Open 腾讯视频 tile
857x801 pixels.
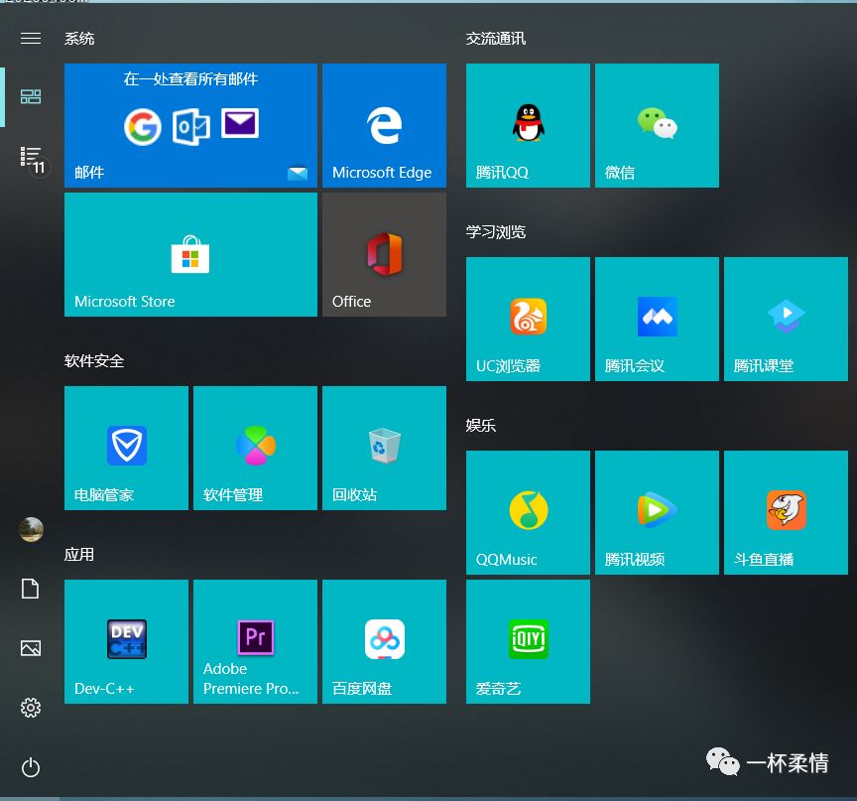[x=657, y=512]
